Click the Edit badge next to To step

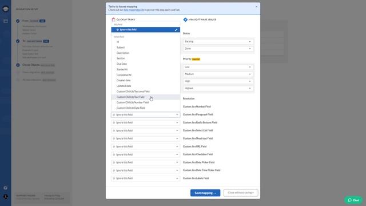coord(46,41)
